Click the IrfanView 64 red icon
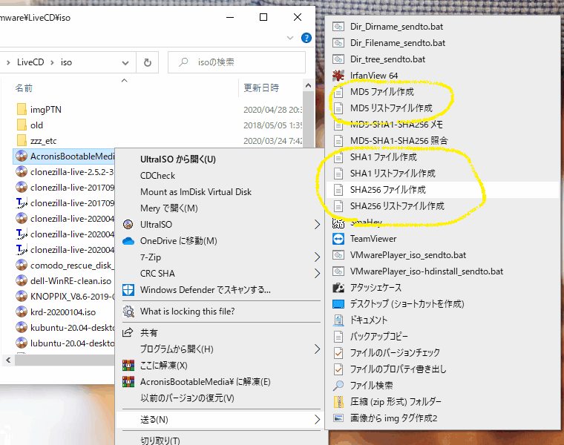Image resolution: width=564 pixels, height=445 pixels. click(338, 76)
